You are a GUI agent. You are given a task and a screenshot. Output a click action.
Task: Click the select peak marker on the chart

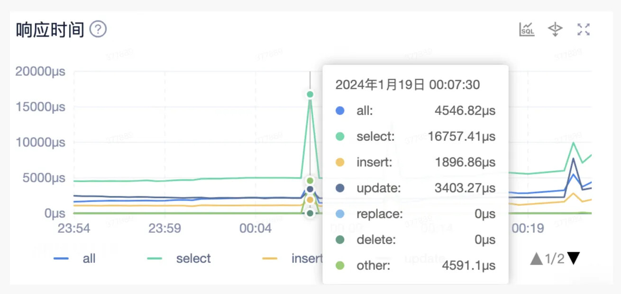(310, 94)
